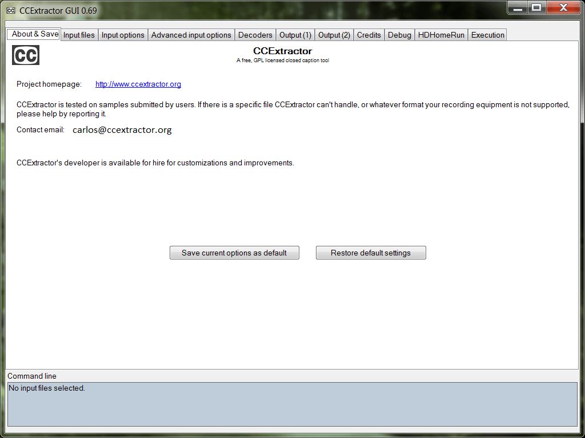Select the Advanced input options tab
The image size is (585, 438).
(191, 35)
